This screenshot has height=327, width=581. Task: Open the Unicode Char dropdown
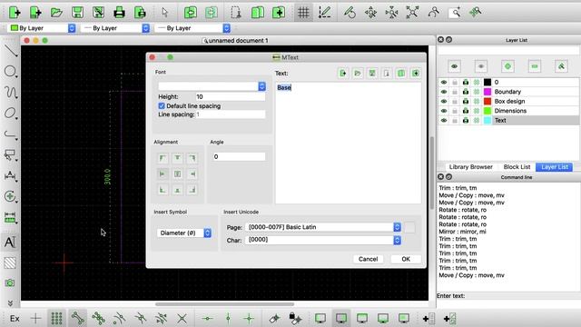(323, 240)
